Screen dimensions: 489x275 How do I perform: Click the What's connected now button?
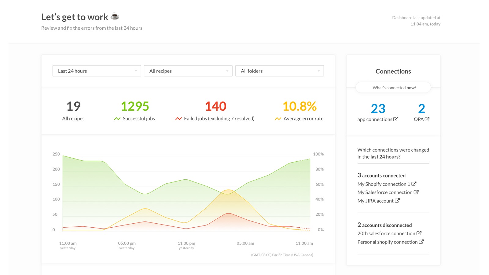pos(393,87)
